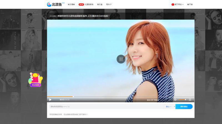Screen dimensions: 222x124
Task: Go to 北漂鱼影视 navigation item
Action: click(89, 4)
